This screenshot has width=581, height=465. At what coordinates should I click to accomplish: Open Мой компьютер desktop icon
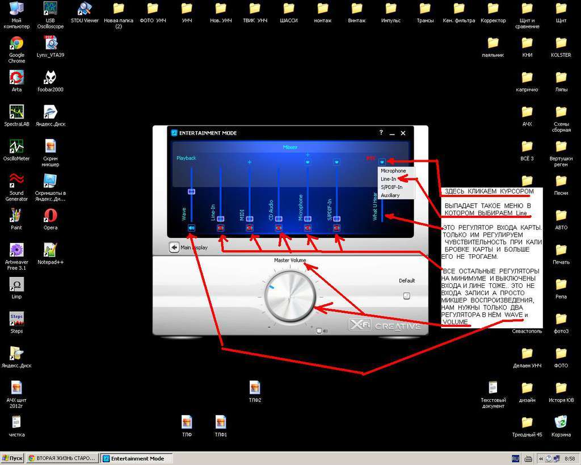point(16,15)
